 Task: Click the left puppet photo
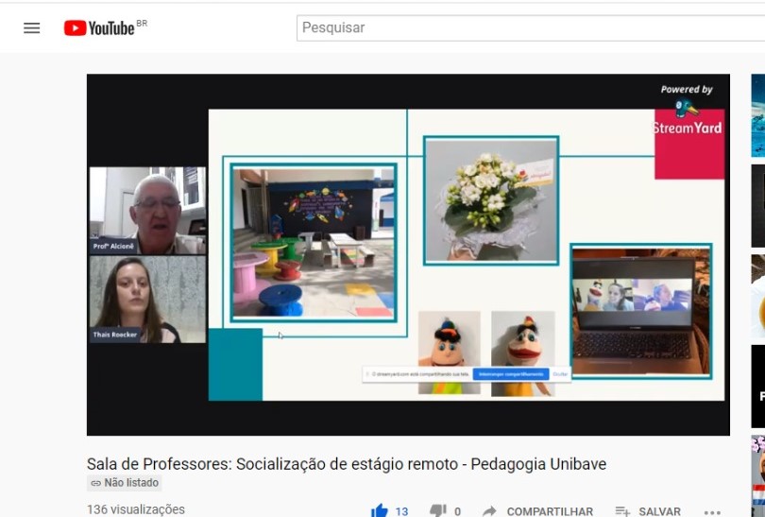(450, 352)
